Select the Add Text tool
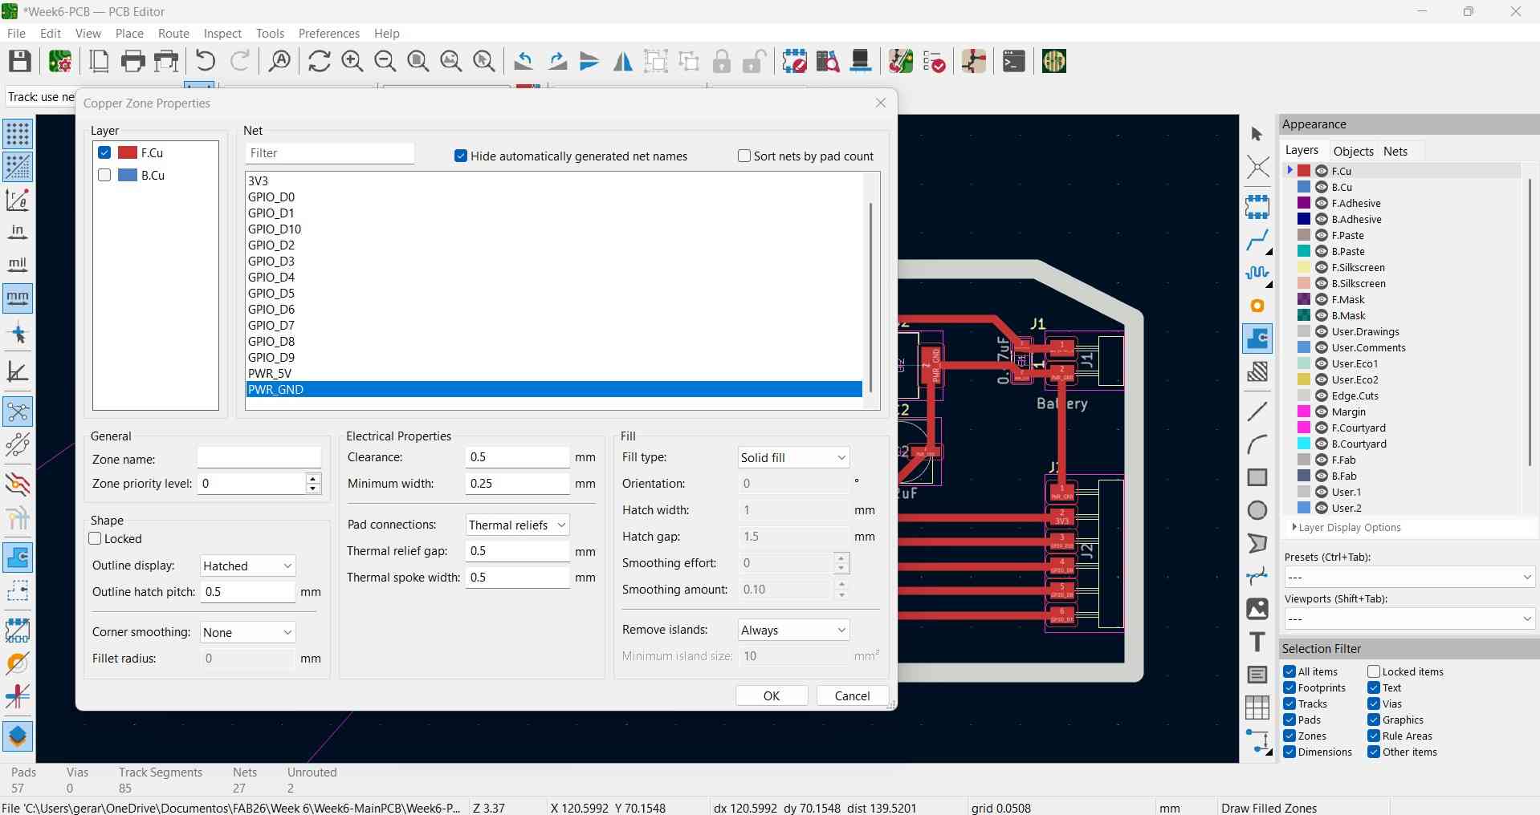Screen dimensions: 1540x815 1257,643
